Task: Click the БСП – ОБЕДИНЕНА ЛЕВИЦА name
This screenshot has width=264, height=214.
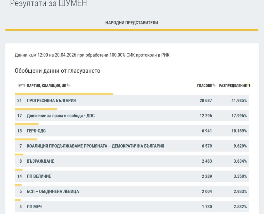Action: tap(53, 191)
